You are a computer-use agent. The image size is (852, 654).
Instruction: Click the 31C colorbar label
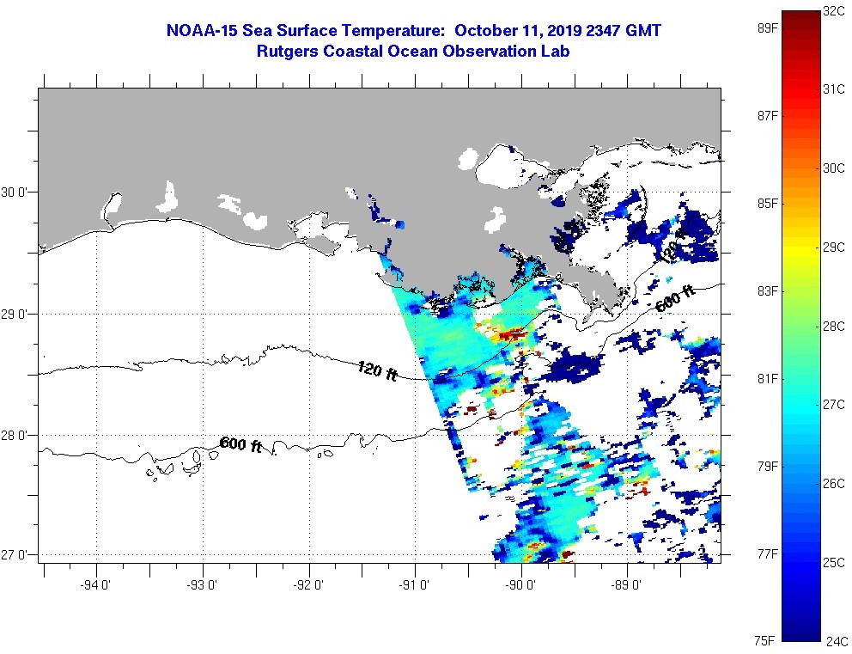point(833,89)
